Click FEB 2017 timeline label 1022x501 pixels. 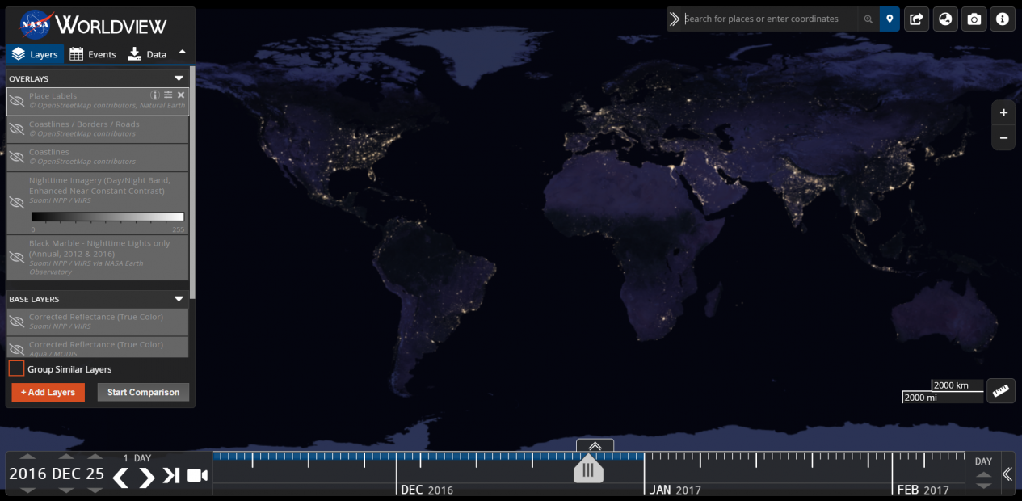[x=923, y=490]
